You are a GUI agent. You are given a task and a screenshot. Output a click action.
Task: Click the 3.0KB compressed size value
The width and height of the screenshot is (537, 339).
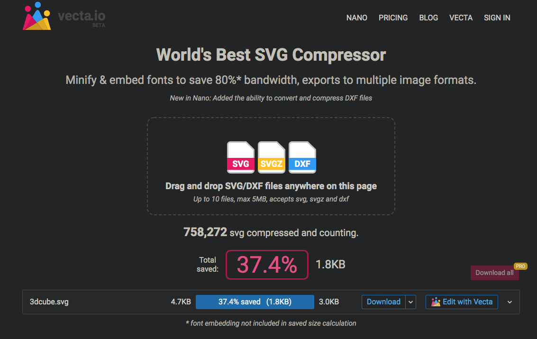pos(329,302)
